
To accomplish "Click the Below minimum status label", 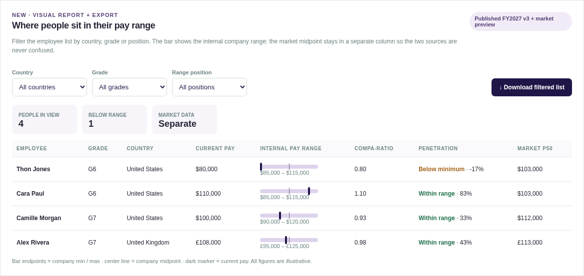I will tap(441, 169).
